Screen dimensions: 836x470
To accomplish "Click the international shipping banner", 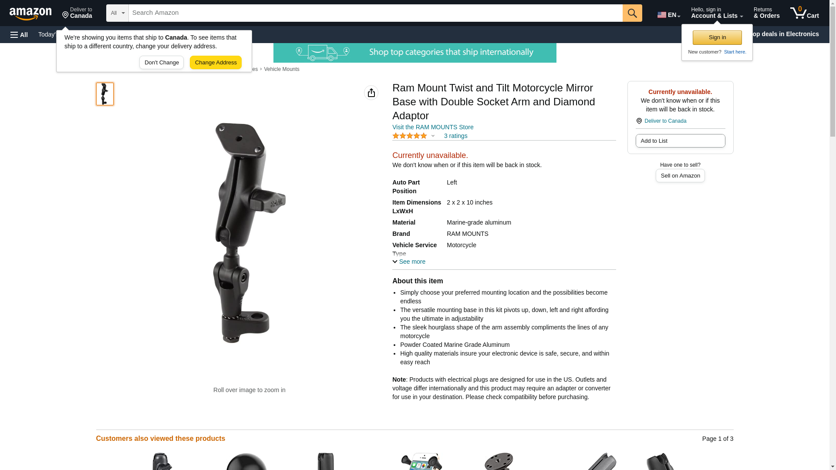I will coord(415,53).
